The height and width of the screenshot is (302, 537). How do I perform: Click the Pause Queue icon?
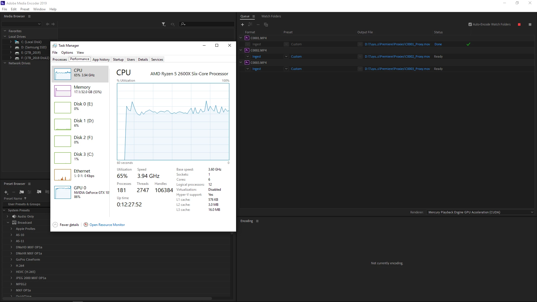click(530, 25)
